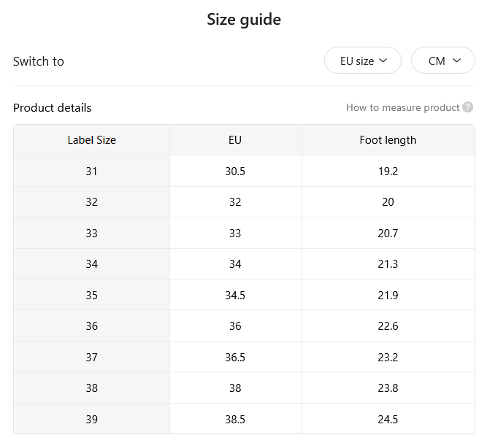This screenshot has width=479, height=443.
Task: Click the Foot length column header
Action: point(388,140)
